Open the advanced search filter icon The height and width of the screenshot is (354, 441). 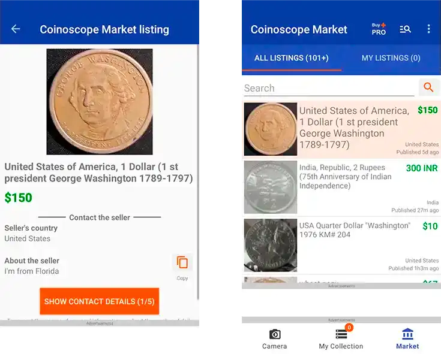click(405, 29)
